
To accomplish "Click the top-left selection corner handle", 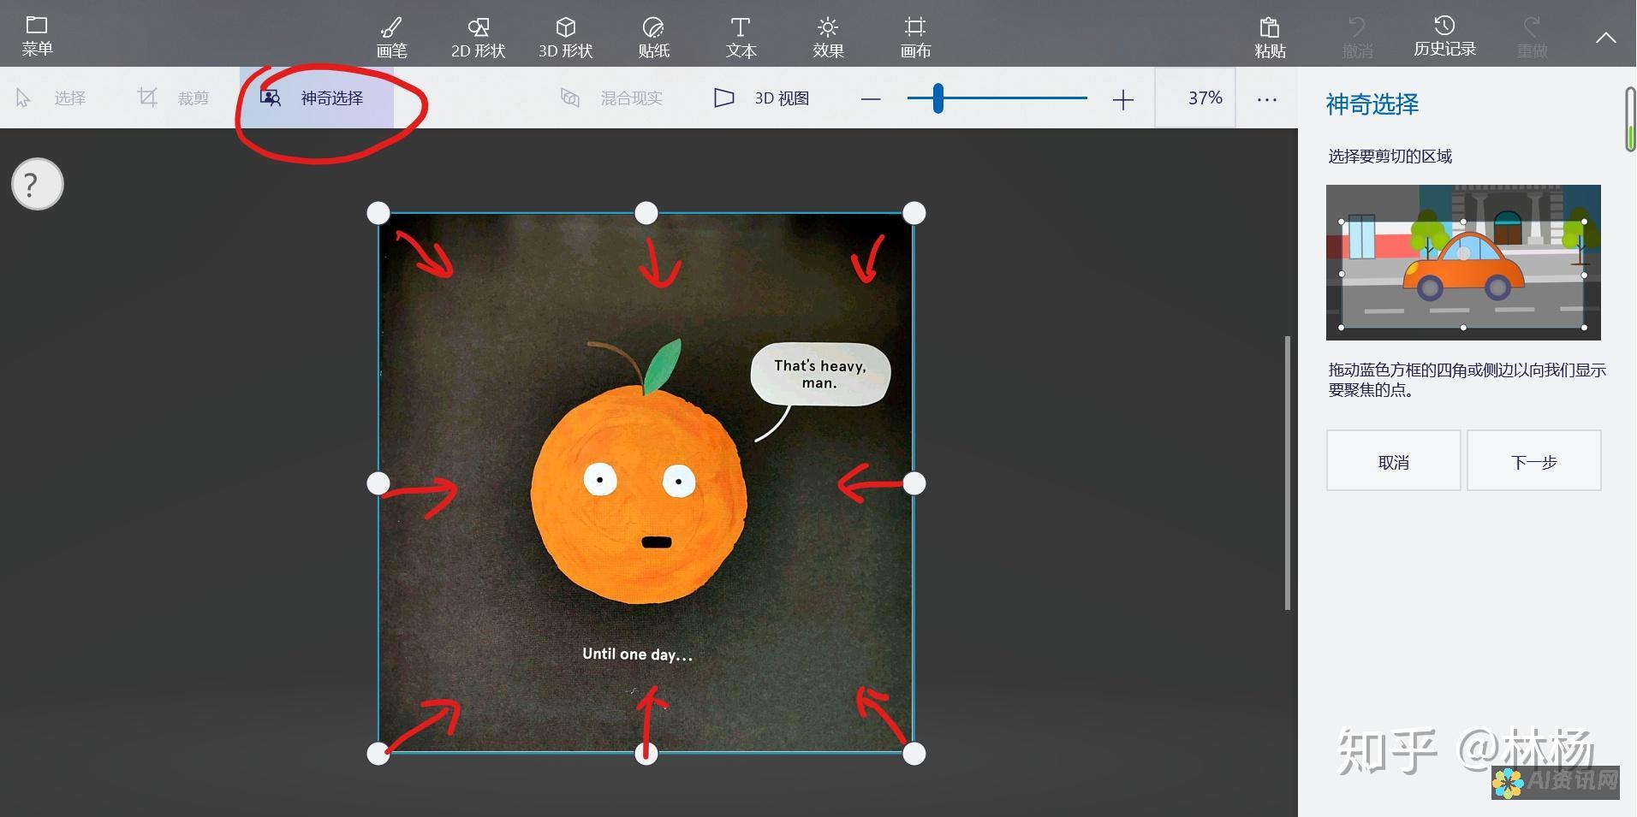I will coord(378,213).
